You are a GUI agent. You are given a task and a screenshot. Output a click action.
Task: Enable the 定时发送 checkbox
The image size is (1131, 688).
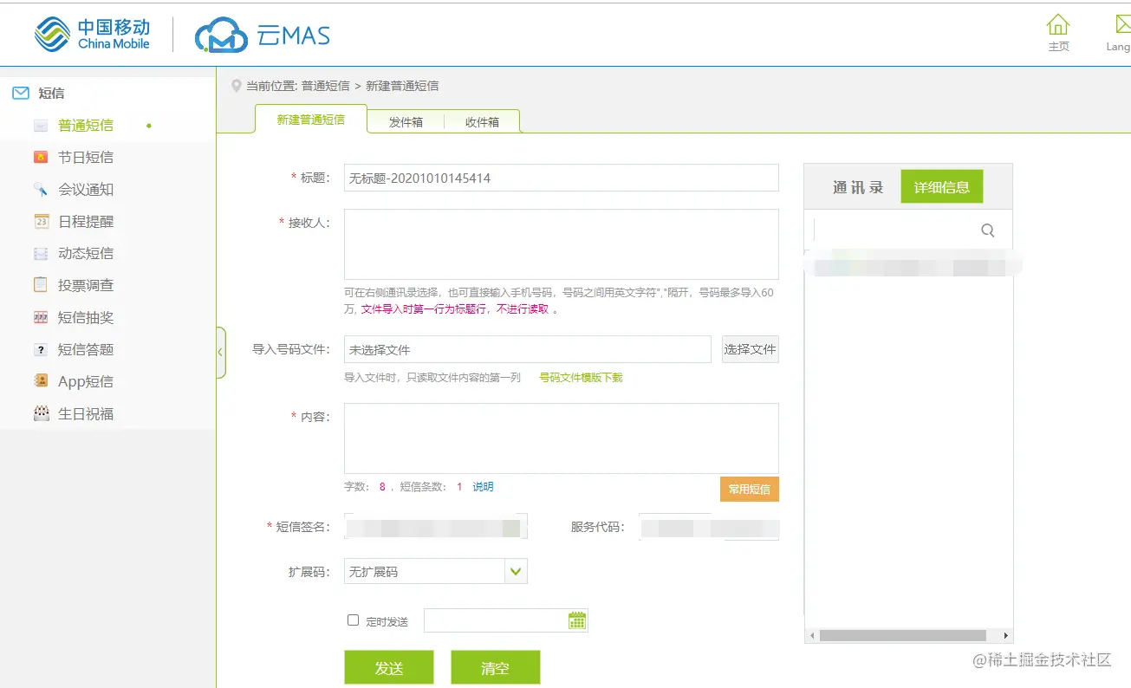click(353, 620)
